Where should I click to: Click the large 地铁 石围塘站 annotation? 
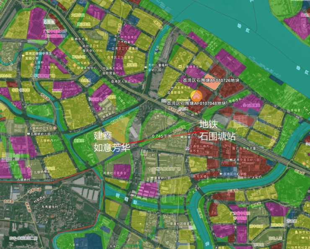(217, 130)
